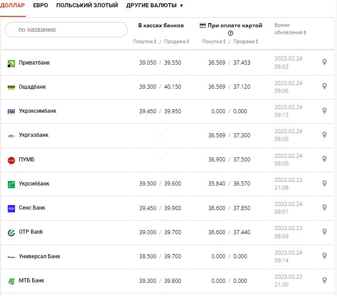The height and width of the screenshot is (296, 337).
Task: Sort by card payment Продажа rate
Action: [246, 41]
